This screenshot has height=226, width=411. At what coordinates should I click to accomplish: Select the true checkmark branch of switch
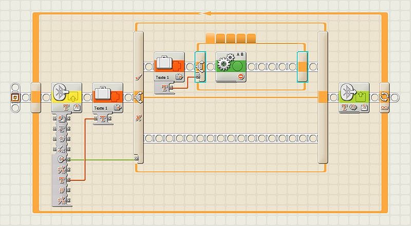(138, 76)
